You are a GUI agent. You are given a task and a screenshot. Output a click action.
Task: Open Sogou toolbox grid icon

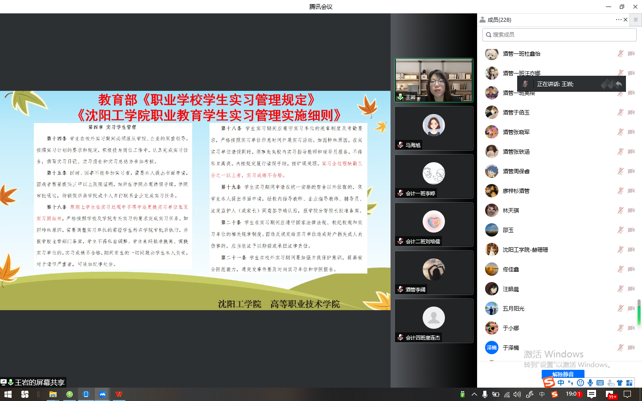(x=630, y=383)
